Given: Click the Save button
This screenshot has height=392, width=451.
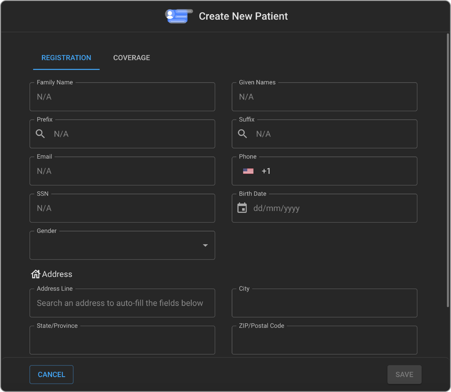Looking at the screenshot, I should click(404, 374).
